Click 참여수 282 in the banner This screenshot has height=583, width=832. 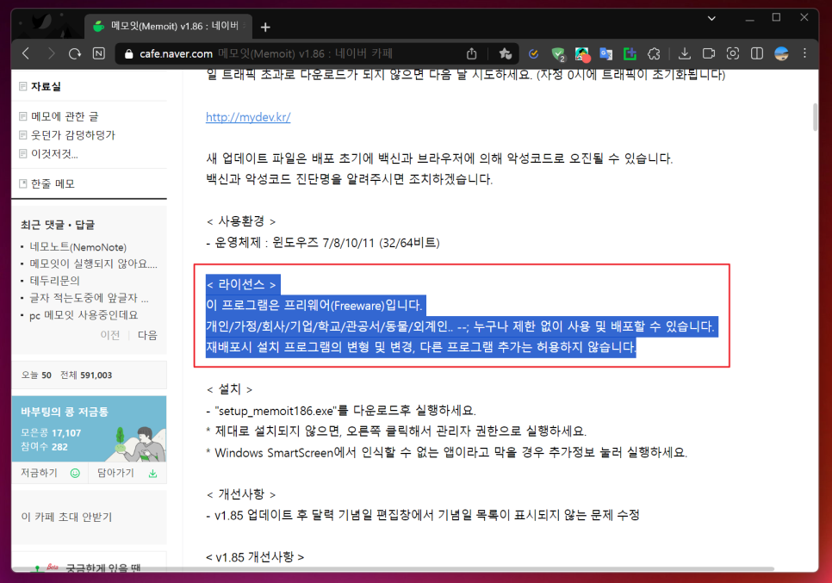44,447
